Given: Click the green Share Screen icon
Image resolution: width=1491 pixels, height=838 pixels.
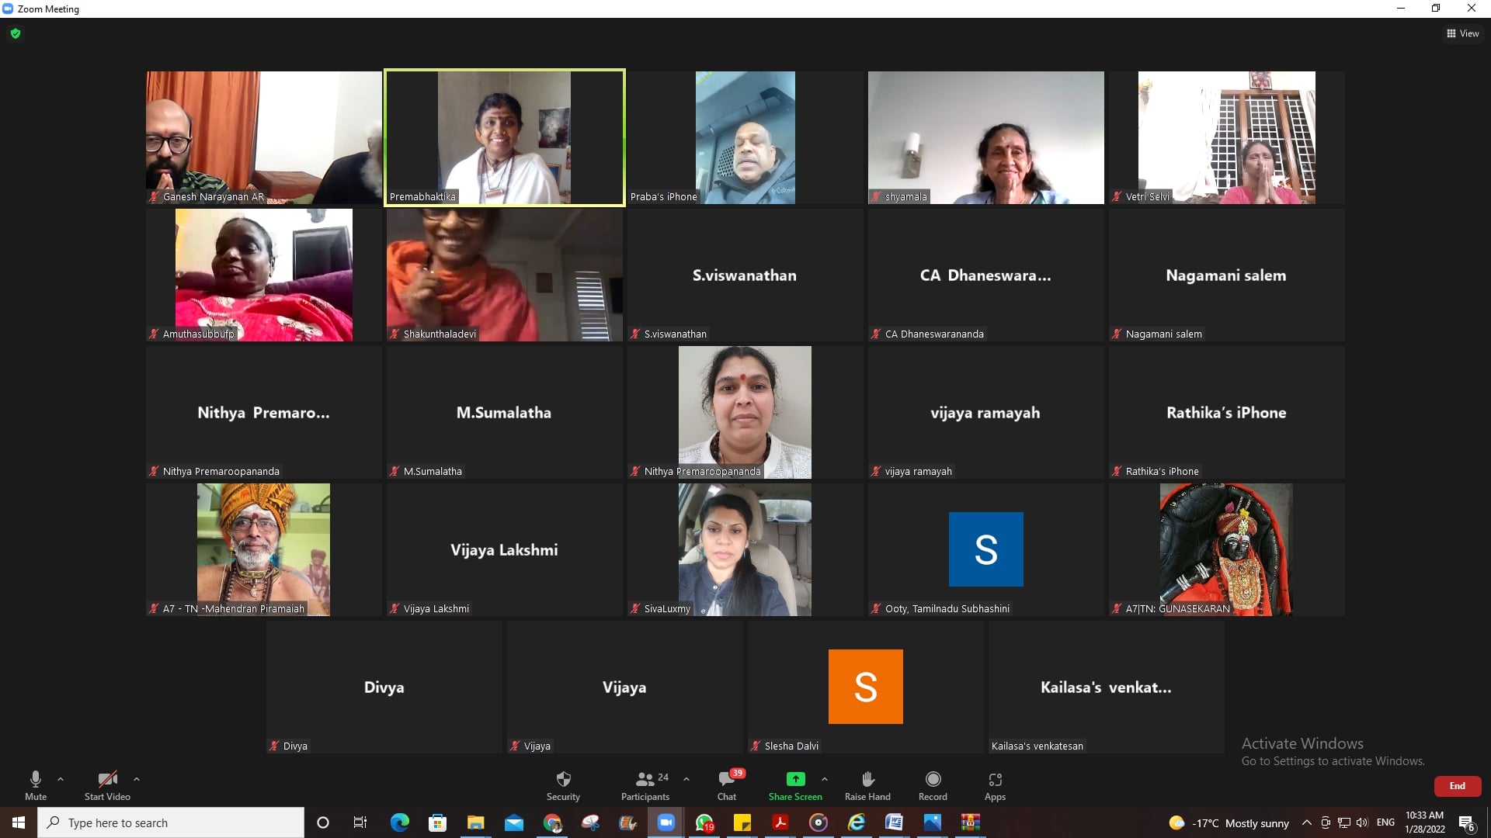Looking at the screenshot, I should pos(795,779).
